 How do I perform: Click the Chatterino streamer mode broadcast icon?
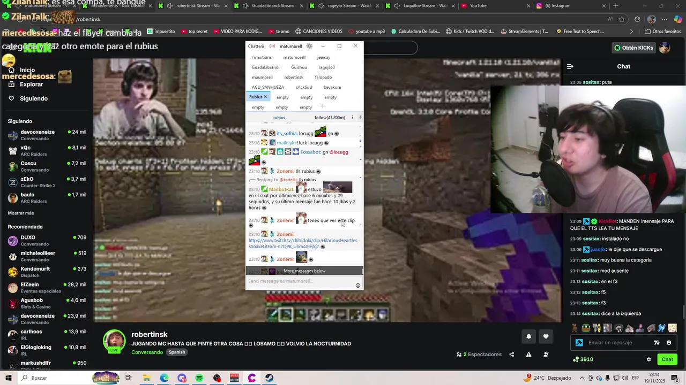coord(272,46)
